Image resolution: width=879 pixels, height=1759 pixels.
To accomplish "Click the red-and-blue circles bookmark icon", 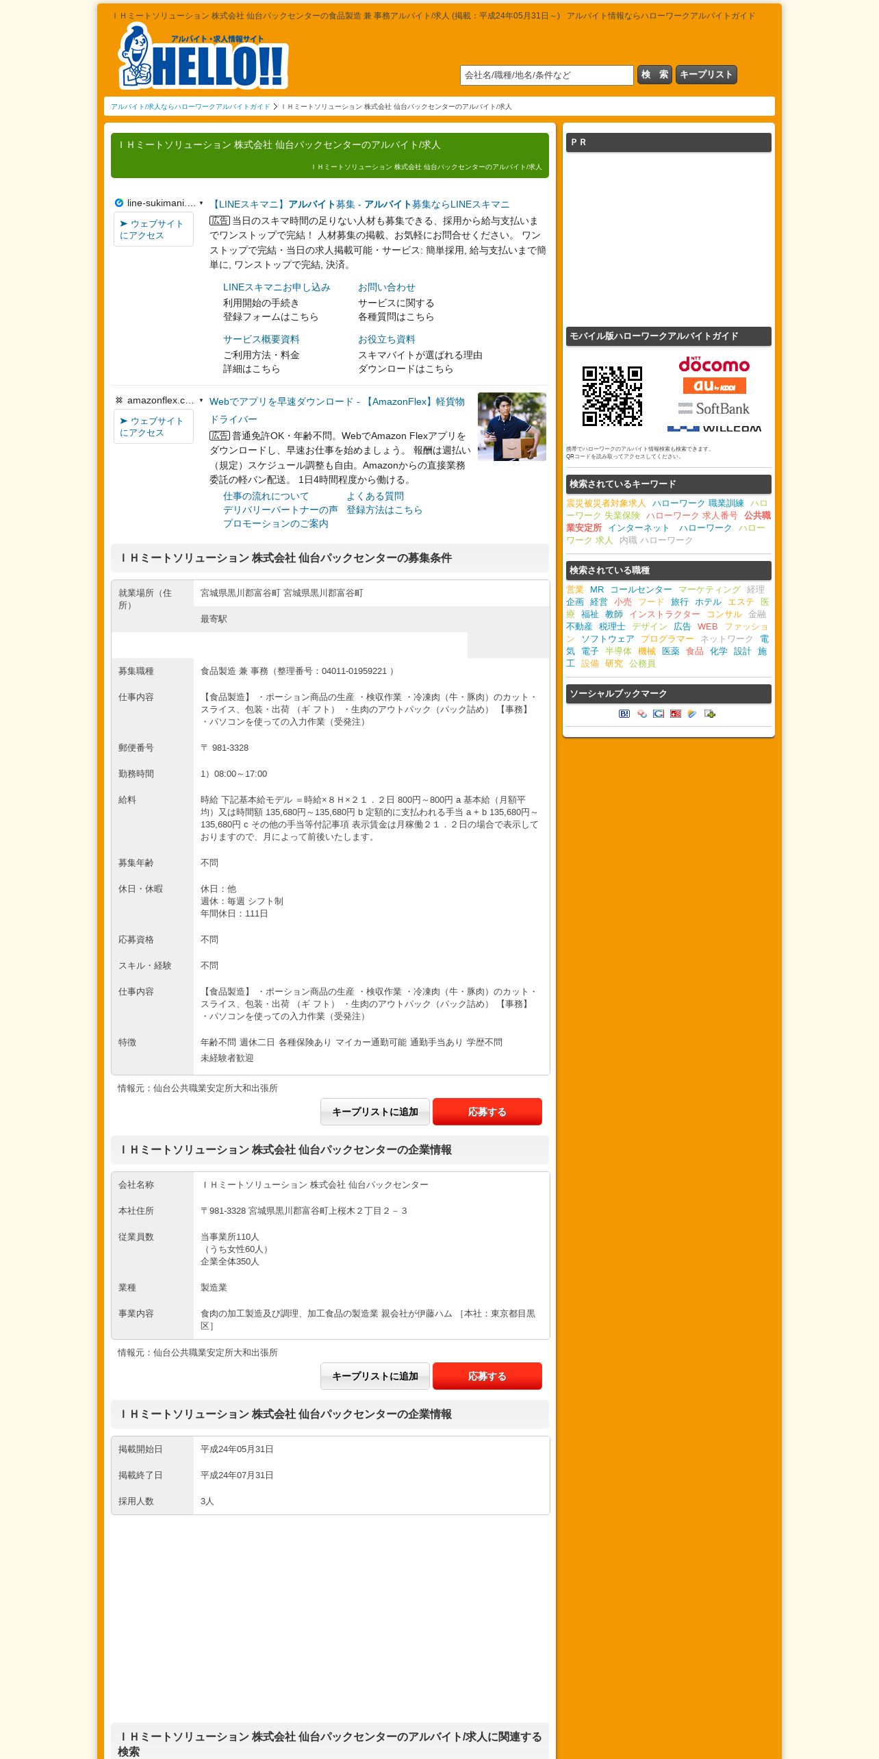I will click(x=641, y=714).
